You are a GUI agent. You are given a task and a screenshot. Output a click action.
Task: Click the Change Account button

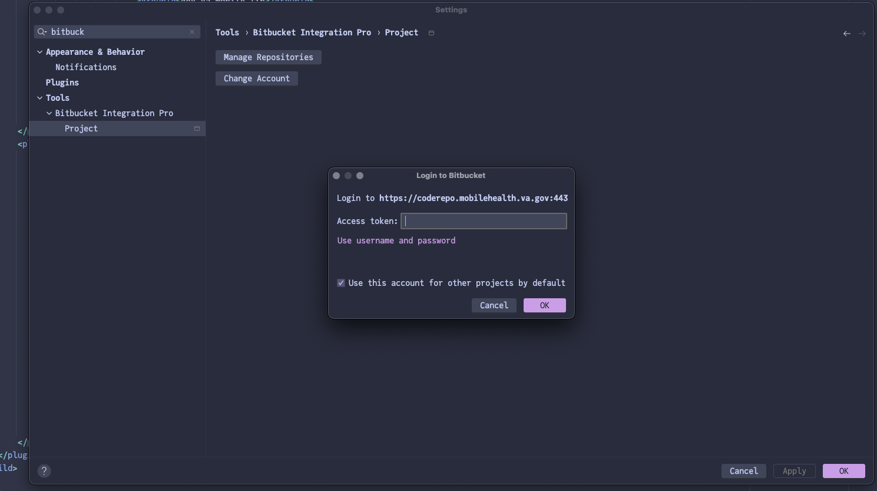[256, 78]
